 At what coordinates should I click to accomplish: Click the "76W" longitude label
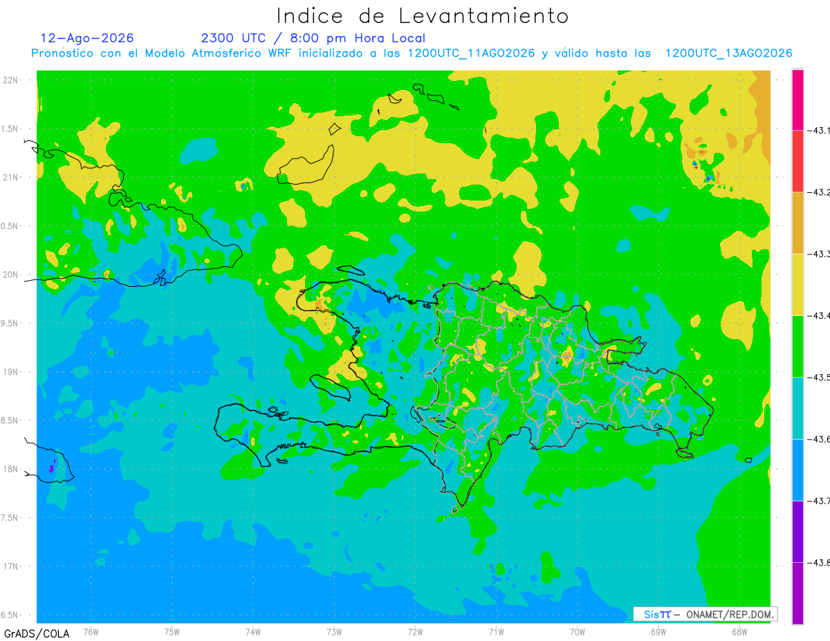91,632
